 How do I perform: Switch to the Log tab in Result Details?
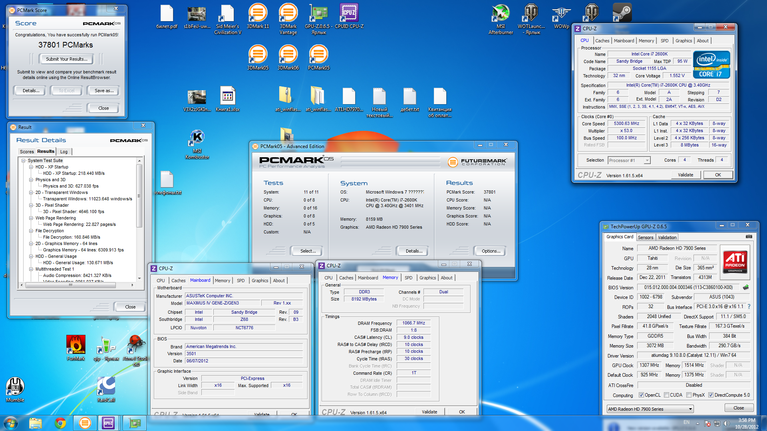tap(64, 152)
